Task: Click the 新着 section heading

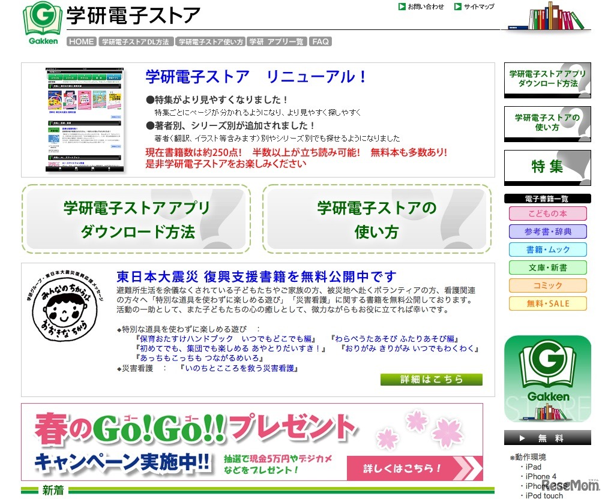Action: click(53, 491)
